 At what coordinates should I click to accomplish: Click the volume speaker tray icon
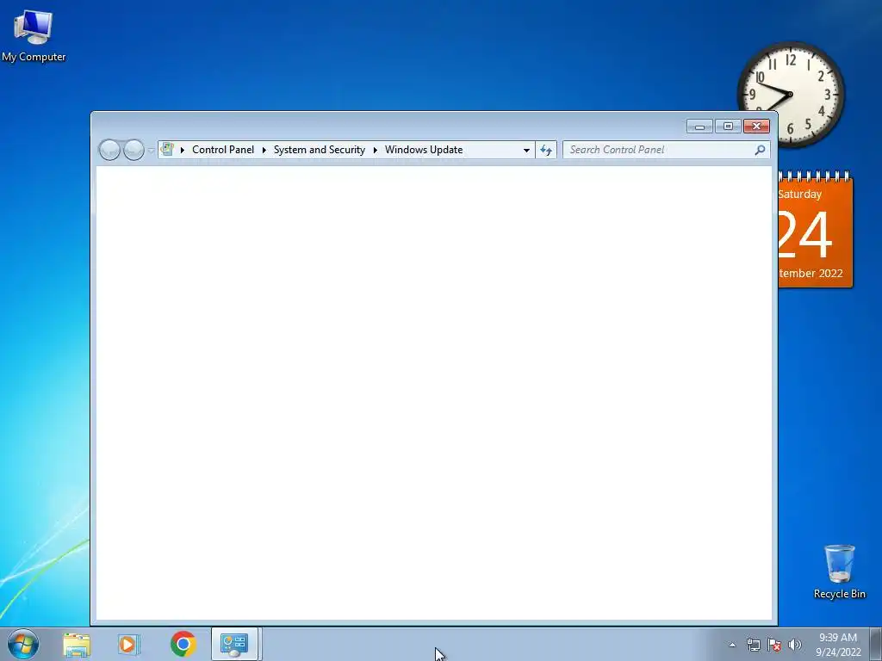(795, 645)
